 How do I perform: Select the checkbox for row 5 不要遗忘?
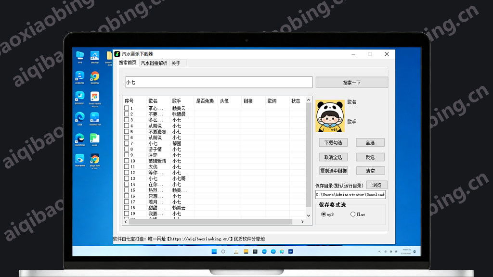(127, 132)
